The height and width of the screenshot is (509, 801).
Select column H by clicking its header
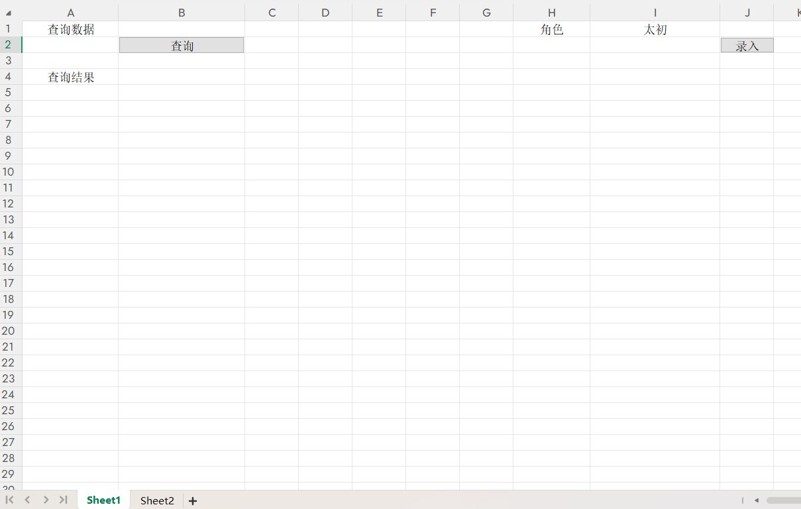551,13
